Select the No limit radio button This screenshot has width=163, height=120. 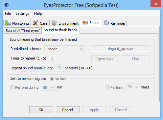coord(52,79)
